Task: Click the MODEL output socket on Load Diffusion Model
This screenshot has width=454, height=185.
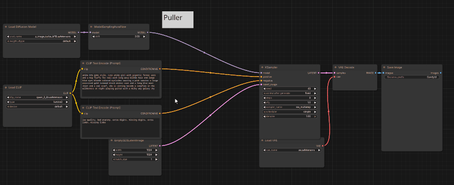Action: 79,32
